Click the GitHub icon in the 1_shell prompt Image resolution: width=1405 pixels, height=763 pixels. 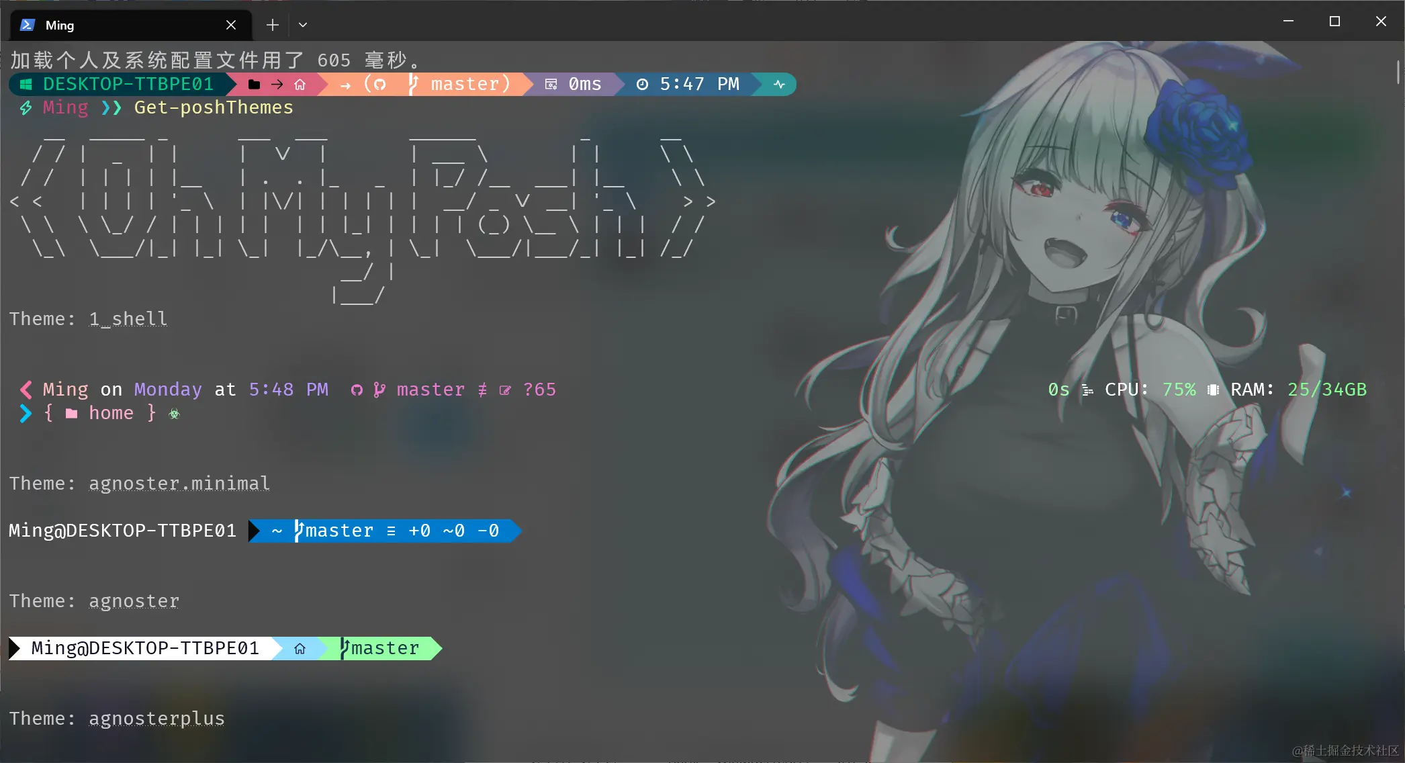tap(357, 390)
